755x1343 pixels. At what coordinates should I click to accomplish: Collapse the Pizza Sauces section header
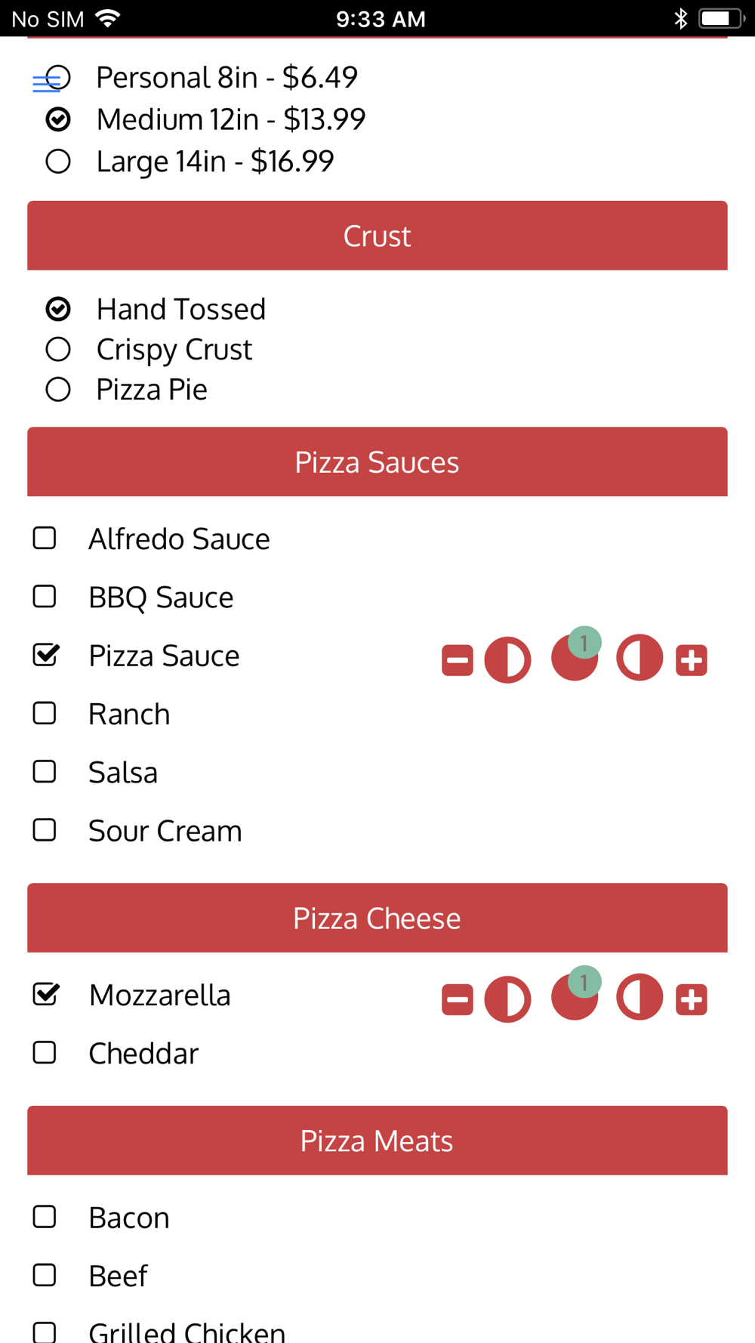pyautogui.click(x=377, y=462)
